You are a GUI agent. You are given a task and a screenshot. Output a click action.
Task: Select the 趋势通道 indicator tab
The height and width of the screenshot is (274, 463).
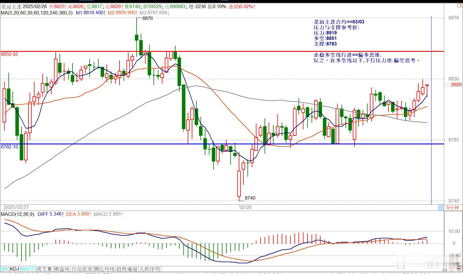pos(127,269)
